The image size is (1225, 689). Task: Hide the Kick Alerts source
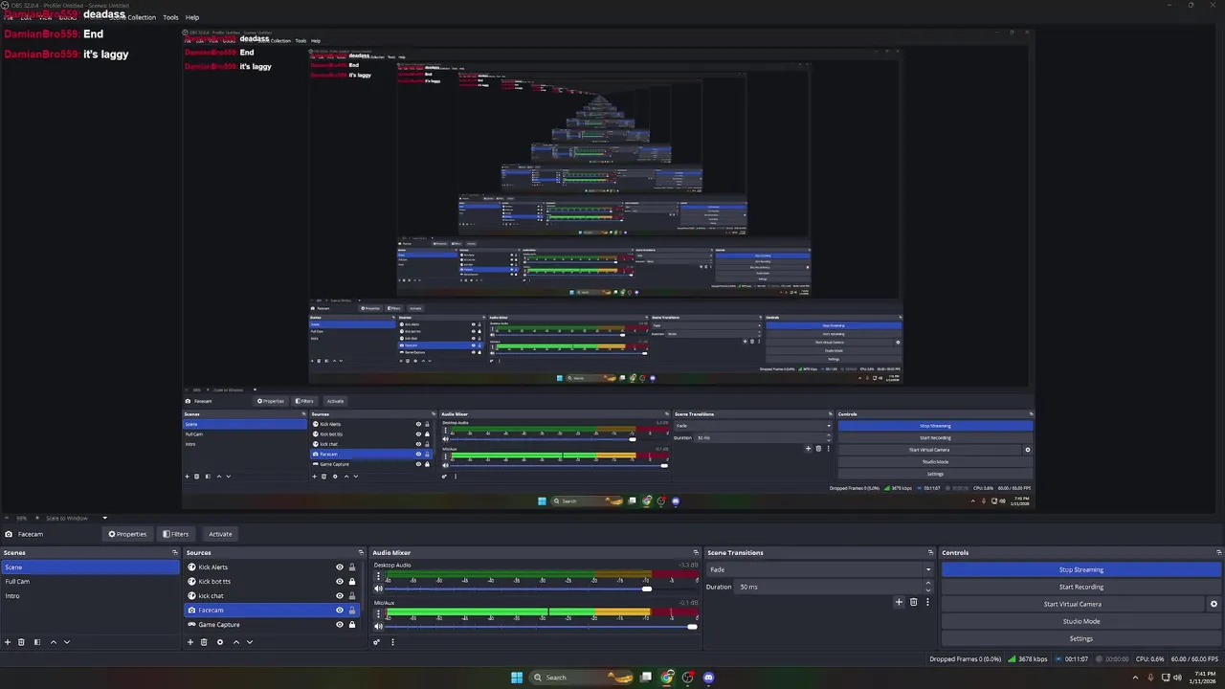tap(339, 567)
